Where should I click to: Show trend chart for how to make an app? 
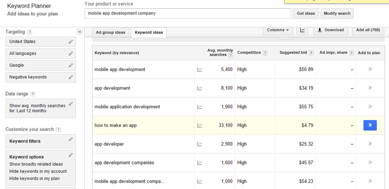[x=199, y=126]
